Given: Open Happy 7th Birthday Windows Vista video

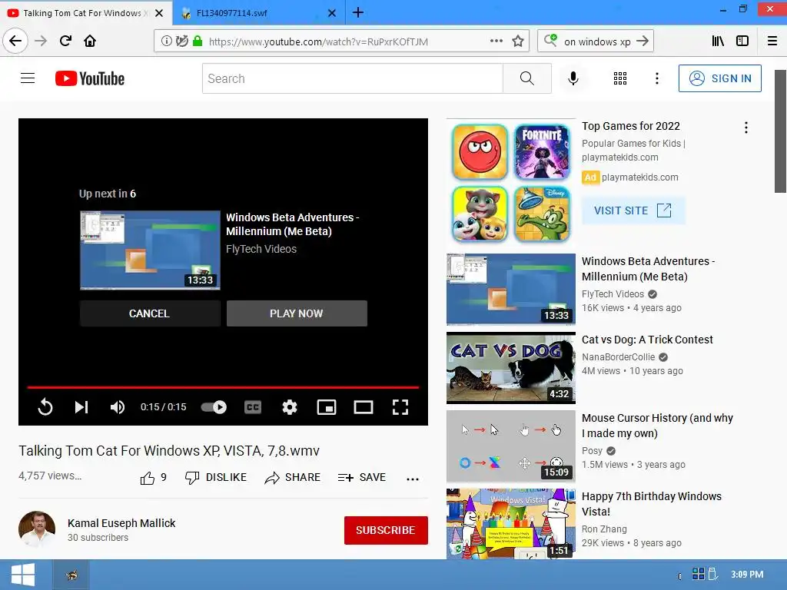Looking at the screenshot, I should pos(652,504).
